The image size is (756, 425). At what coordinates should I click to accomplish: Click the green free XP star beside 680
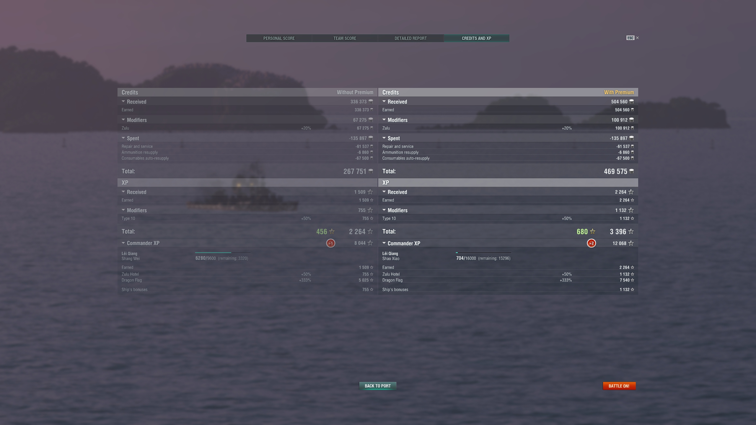(592, 231)
